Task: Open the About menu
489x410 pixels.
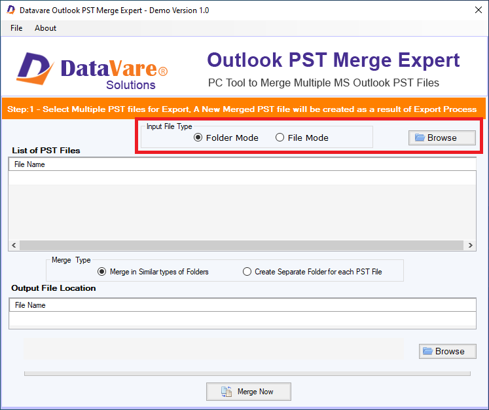Action: point(46,28)
